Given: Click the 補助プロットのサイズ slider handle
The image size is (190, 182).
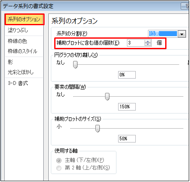Looking at the screenshot, I should (98, 129).
